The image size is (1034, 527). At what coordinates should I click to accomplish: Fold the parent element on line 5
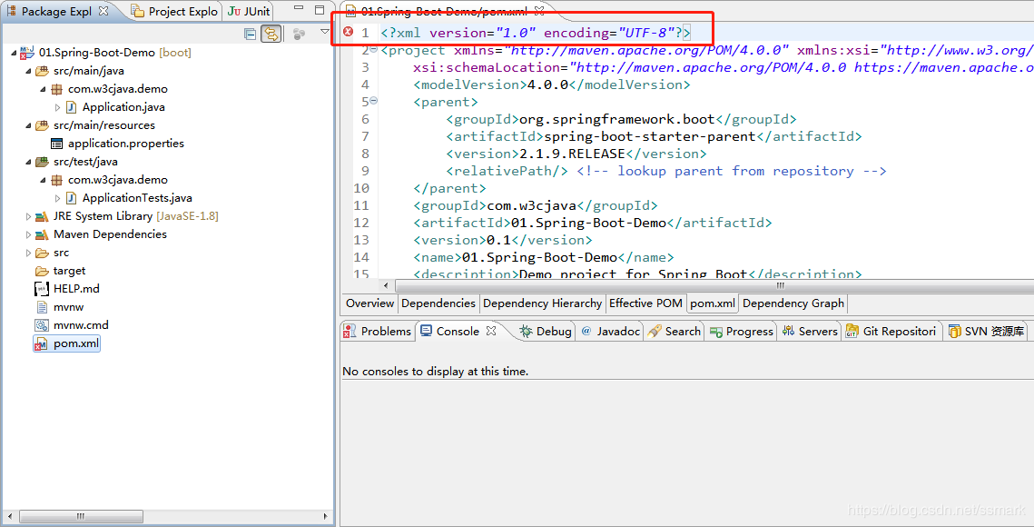(374, 101)
